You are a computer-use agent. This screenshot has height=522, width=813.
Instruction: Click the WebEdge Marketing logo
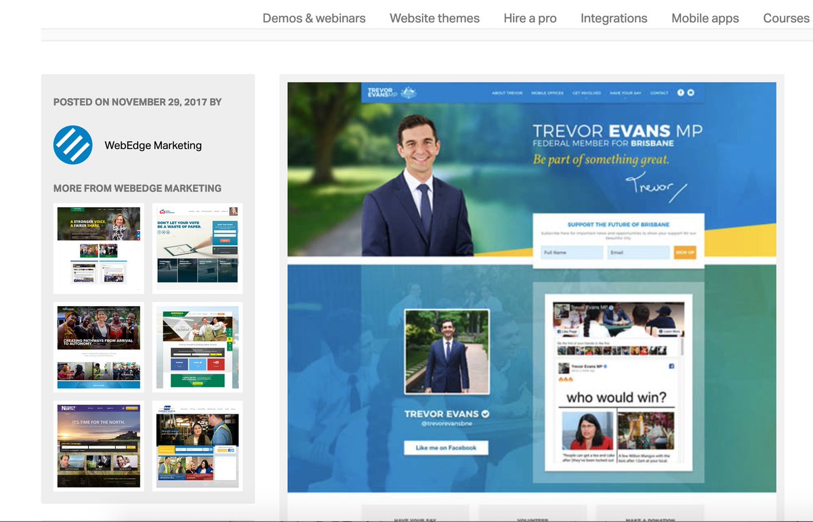(72, 145)
